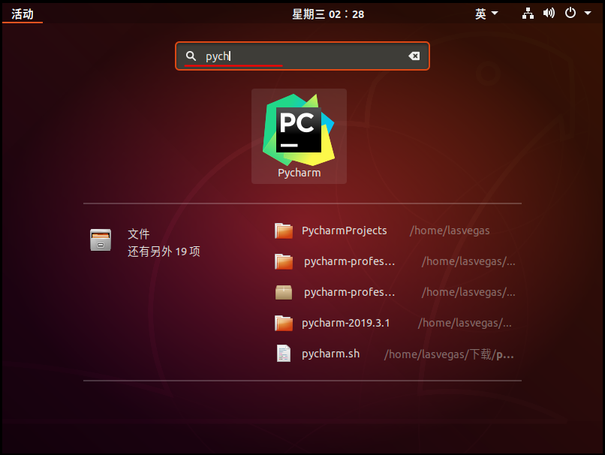Viewport: 605px width, 455px height.
Task: Open the pycharm-profes… archive package icon
Action: click(284, 292)
